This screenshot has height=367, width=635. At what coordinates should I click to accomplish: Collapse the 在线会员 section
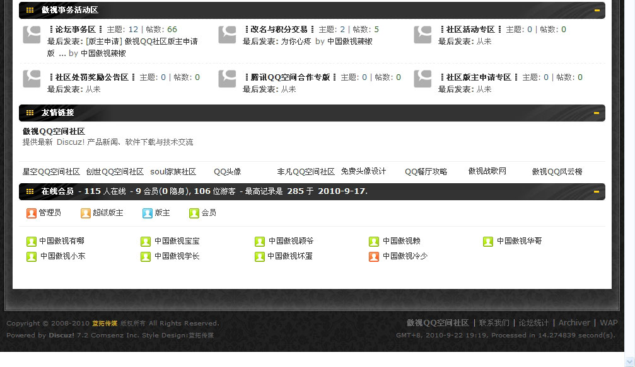pyautogui.click(x=597, y=191)
